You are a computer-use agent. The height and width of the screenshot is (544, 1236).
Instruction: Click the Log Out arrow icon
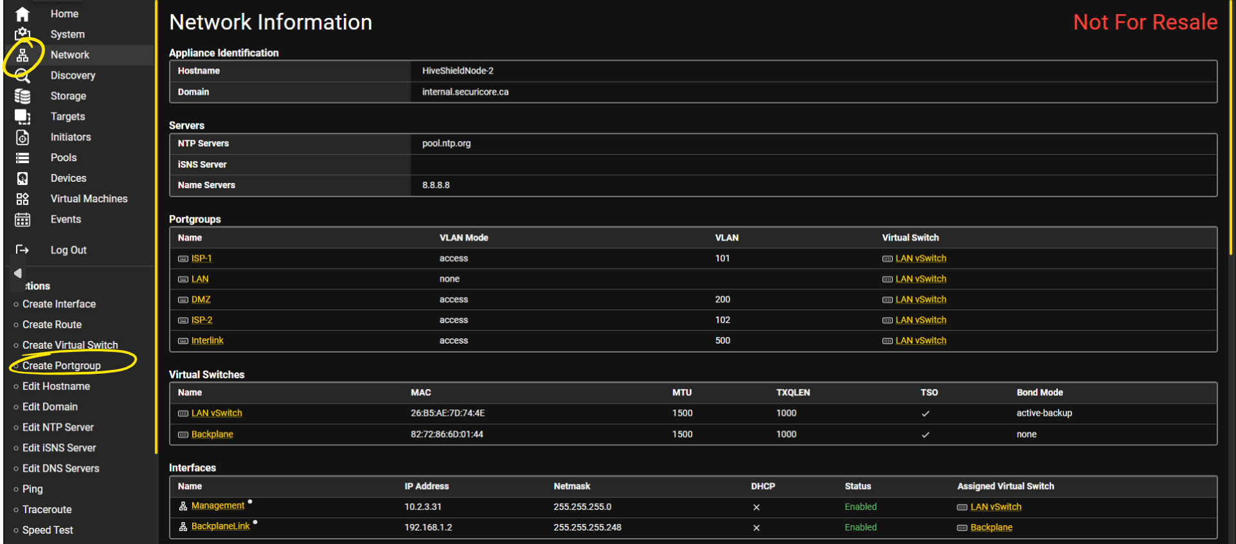pyautogui.click(x=22, y=249)
